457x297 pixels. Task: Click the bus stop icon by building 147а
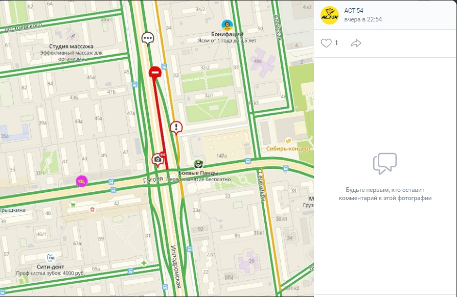[248, 161]
